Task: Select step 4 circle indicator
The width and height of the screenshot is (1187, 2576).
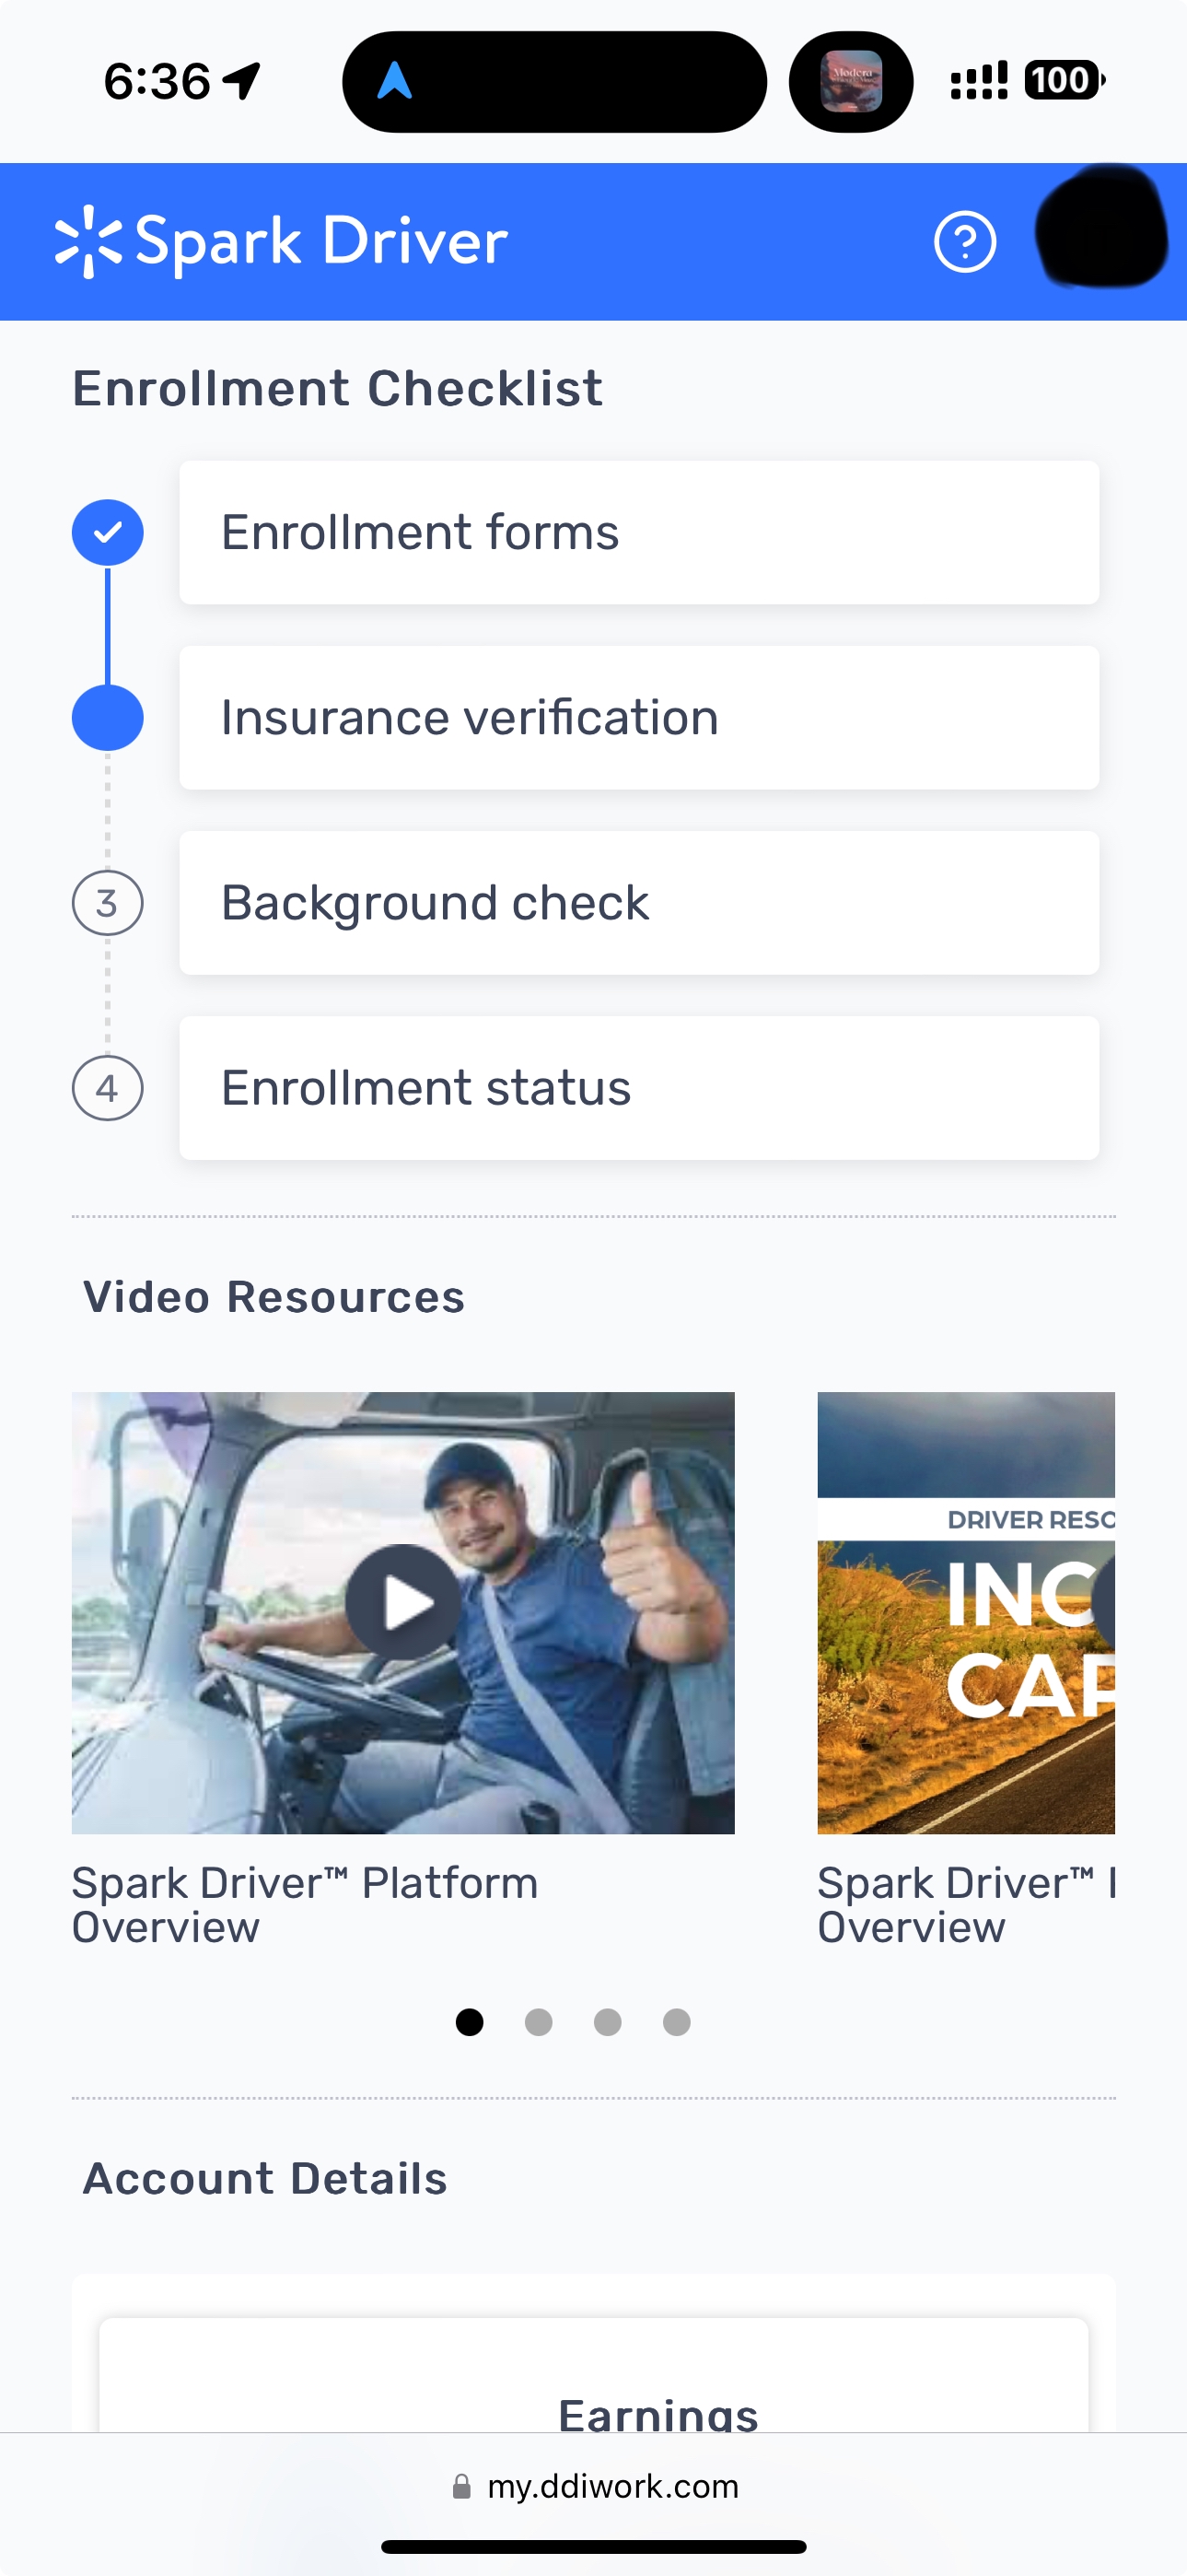Action: 108,1088
